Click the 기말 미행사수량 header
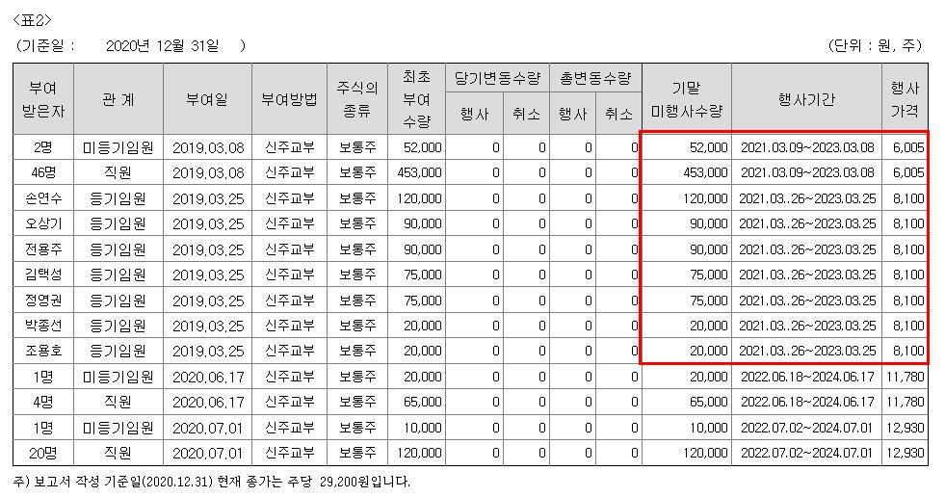 pyautogui.click(x=687, y=99)
